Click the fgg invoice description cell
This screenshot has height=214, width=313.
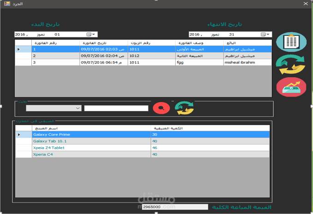pyautogui.click(x=200, y=63)
